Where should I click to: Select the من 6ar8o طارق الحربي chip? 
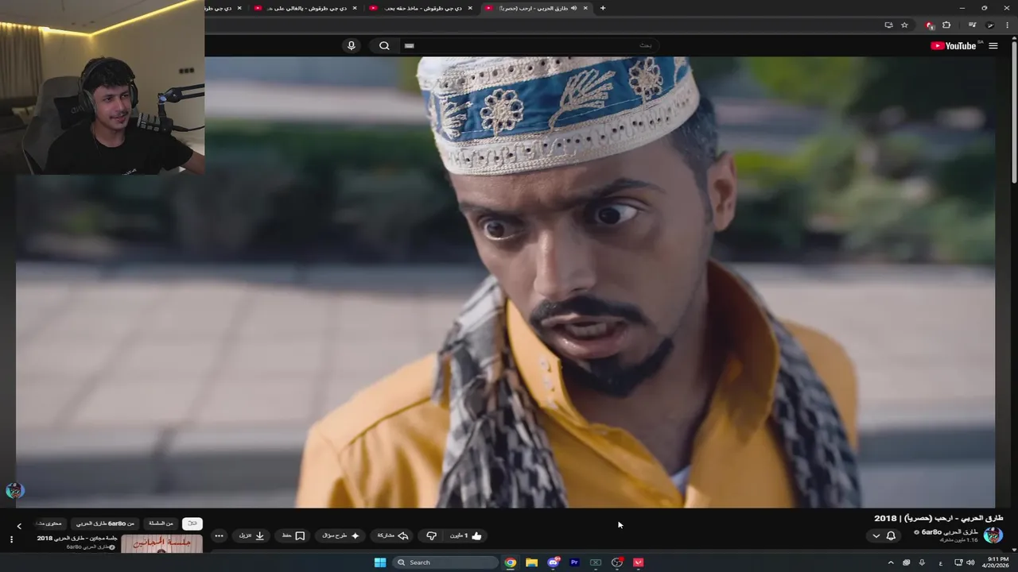pyautogui.click(x=105, y=524)
